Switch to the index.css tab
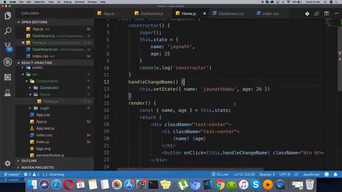Viewport: 342px width, 192px height. coord(270,13)
